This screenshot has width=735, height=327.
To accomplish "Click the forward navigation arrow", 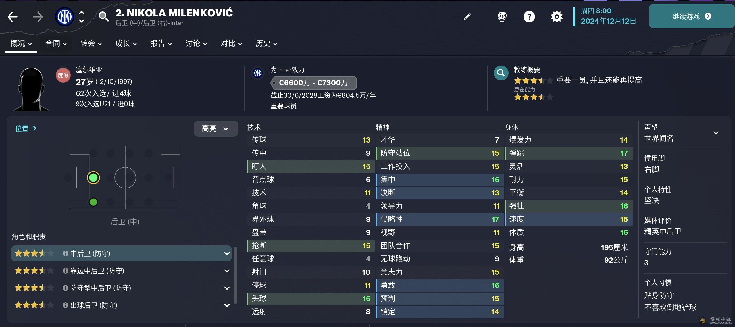I will pos(38,17).
